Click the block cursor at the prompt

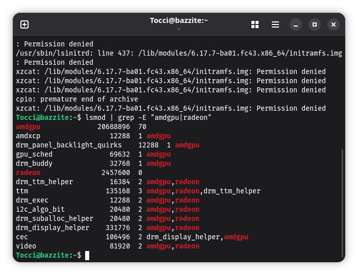[87, 255]
